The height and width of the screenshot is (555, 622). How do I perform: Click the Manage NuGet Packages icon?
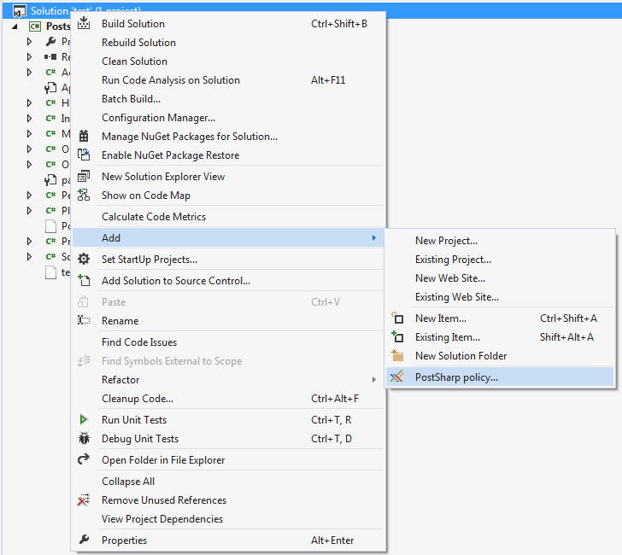click(x=84, y=137)
